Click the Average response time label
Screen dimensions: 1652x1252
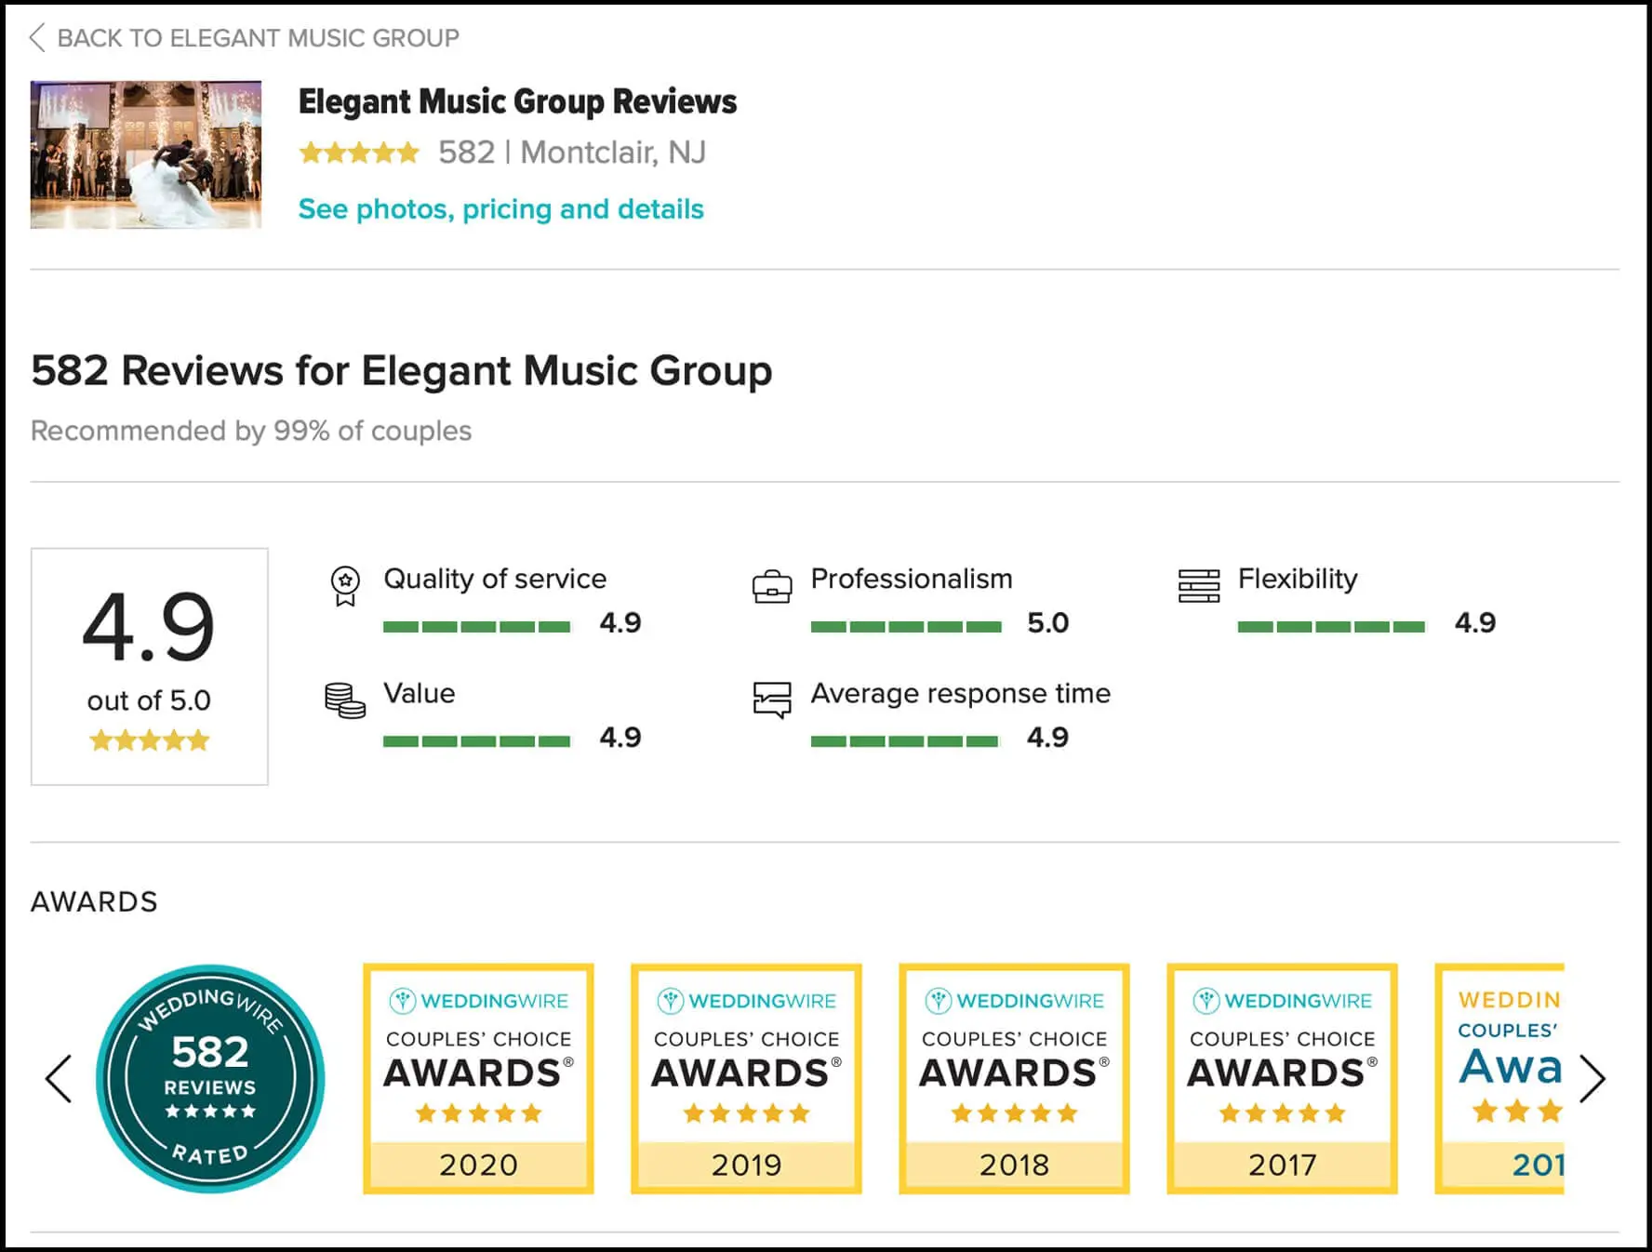pyautogui.click(x=961, y=694)
